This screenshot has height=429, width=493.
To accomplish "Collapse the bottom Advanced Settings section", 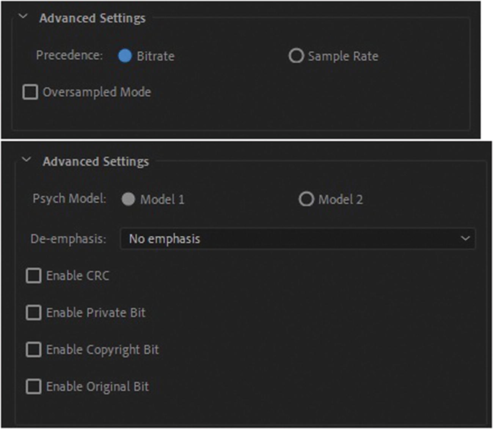I will [x=27, y=160].
